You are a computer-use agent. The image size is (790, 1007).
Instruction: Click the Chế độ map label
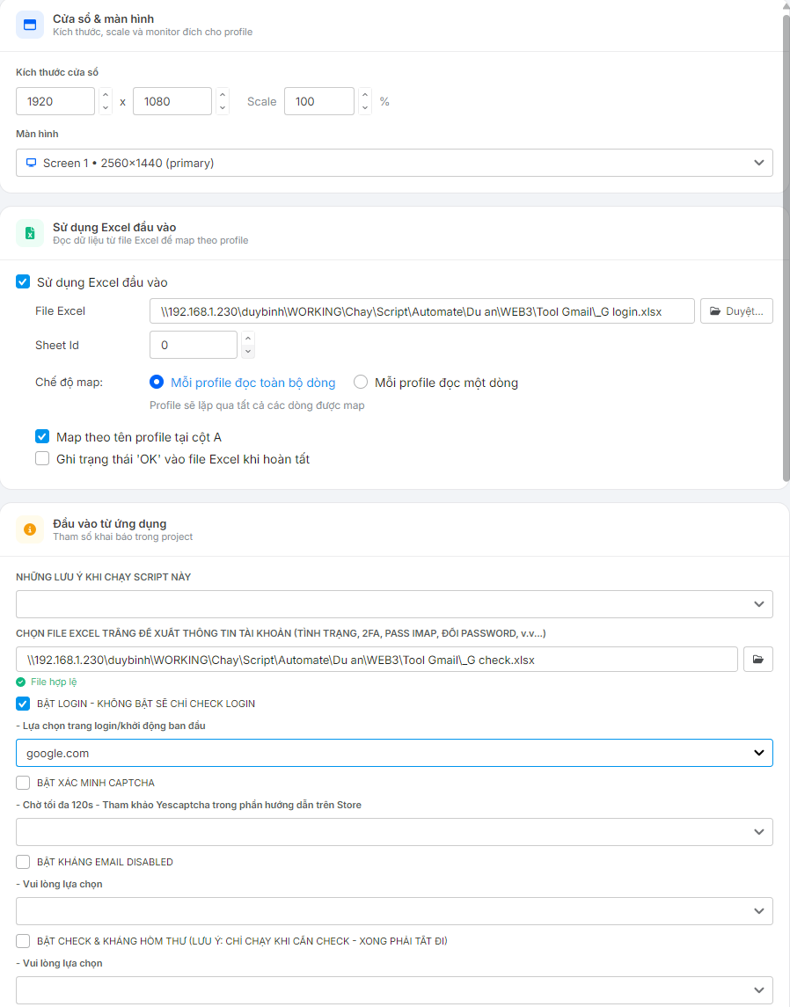[69, 382]
